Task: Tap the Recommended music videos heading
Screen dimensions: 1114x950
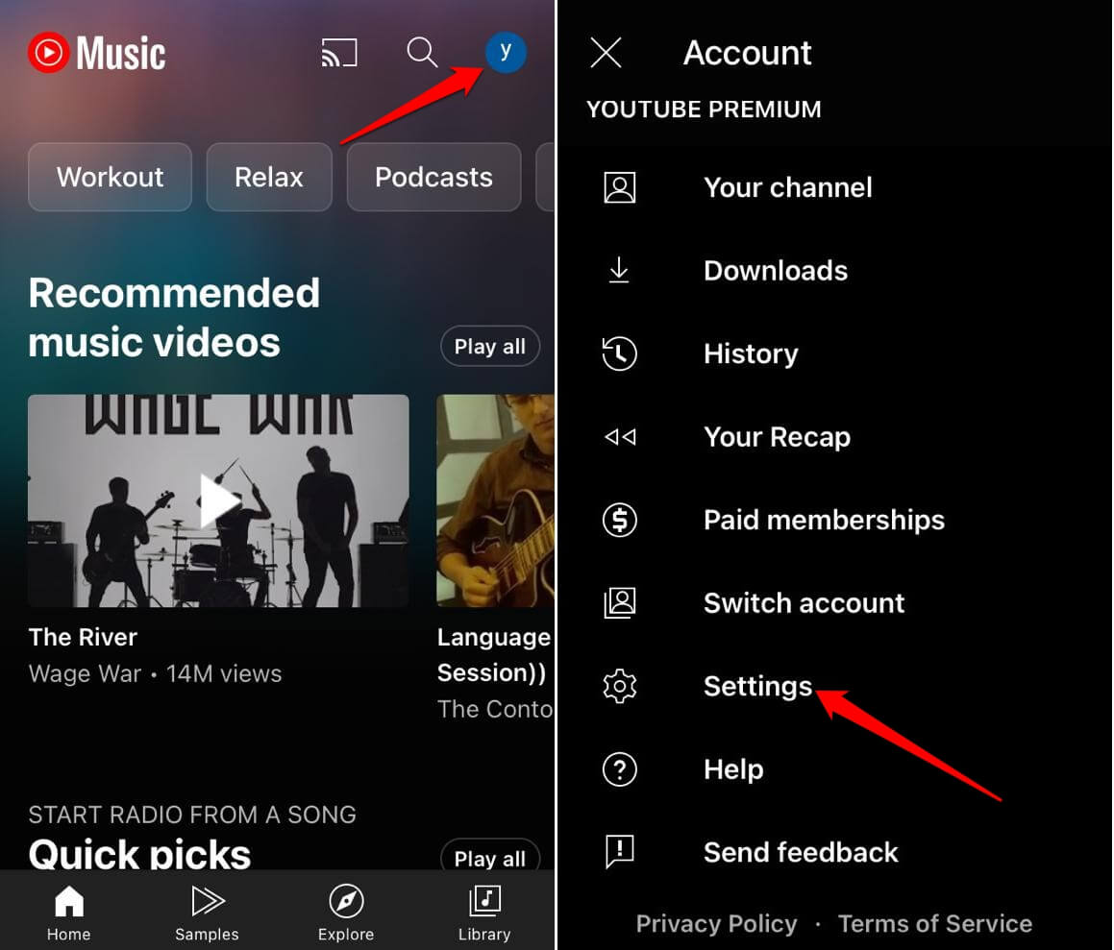Action: (x=174, y=318)
